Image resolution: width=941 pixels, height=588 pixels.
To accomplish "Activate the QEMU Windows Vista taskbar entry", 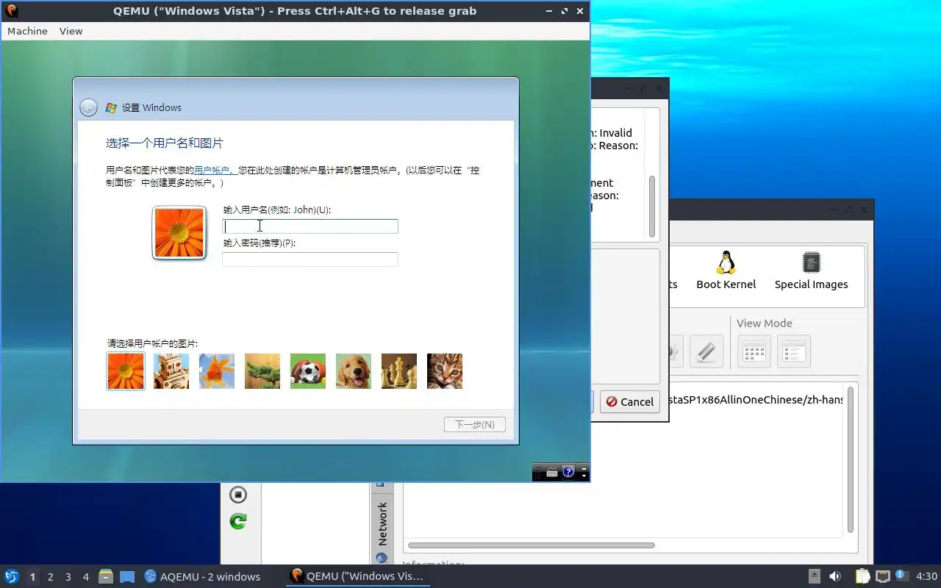I will pos(357,576).
